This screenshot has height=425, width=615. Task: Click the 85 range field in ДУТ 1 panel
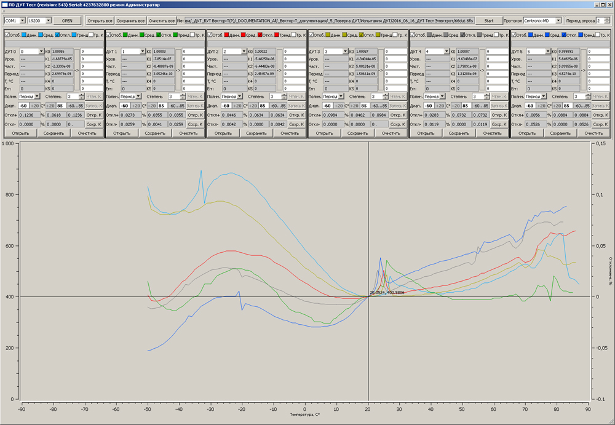161,106
